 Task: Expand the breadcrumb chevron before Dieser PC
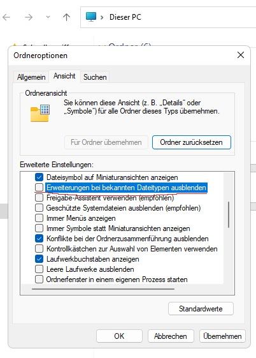pos(102,17)
